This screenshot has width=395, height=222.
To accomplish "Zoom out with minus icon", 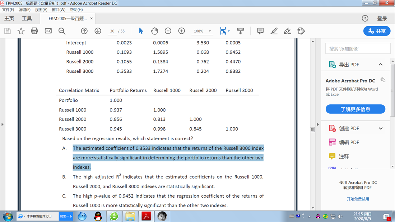I will (x=168, y=31).
